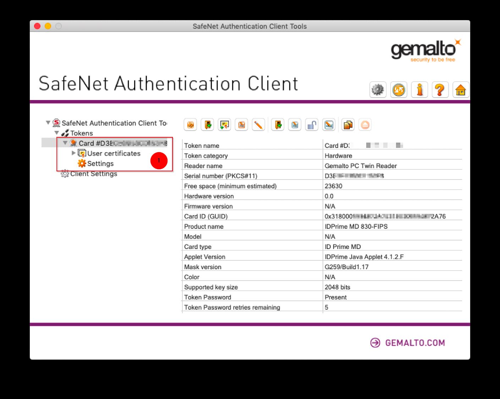Click the 'Gemalto PC Twin Reader' value

(x=361, y=166)
